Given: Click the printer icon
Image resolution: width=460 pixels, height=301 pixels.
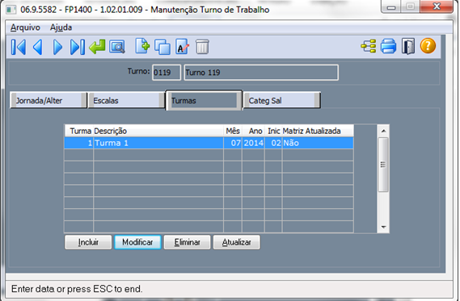Looking at the screenshot, I should [388, 47].
